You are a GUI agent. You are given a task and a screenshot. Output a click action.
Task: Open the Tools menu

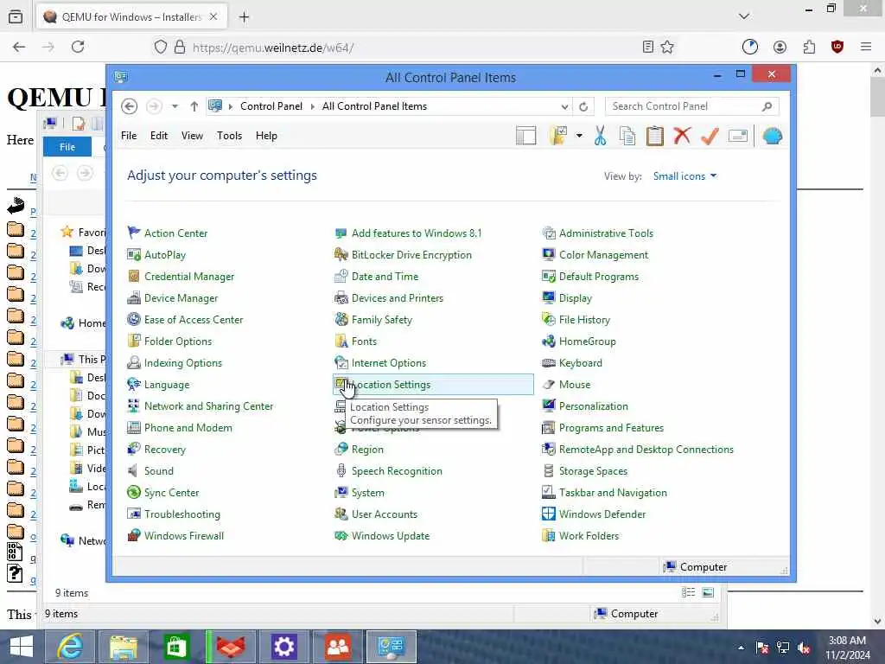(x=229, y=136)
